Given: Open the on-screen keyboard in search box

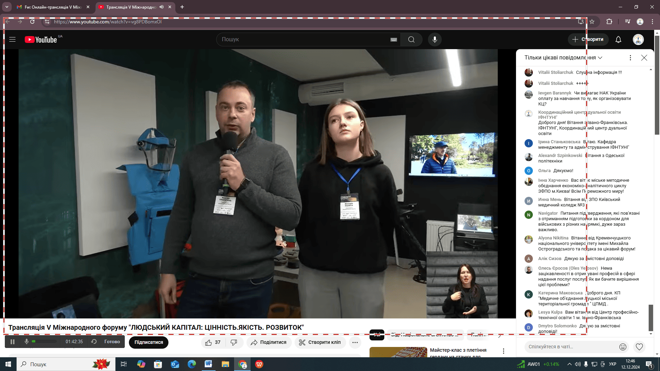Looking at the screenshot, I should click(x=394, y=40).
